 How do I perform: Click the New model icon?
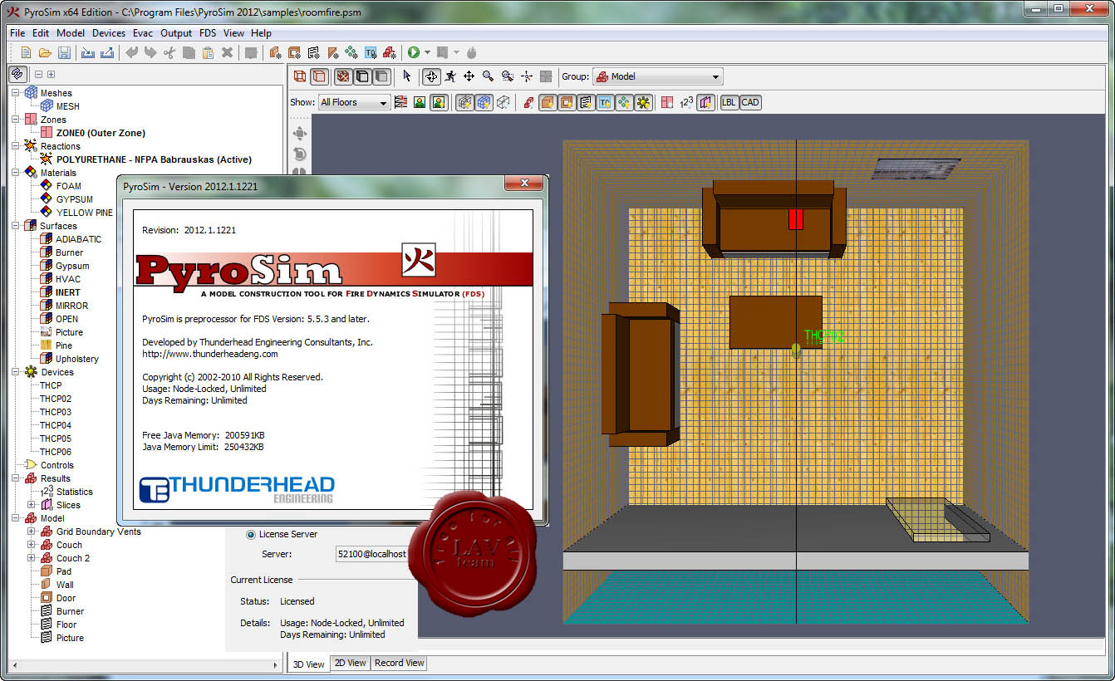(26, 52)
